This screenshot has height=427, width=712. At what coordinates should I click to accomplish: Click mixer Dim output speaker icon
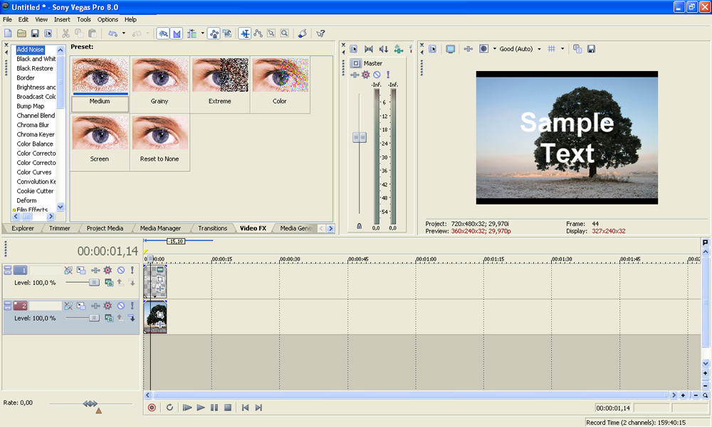[x=384, y=49]
